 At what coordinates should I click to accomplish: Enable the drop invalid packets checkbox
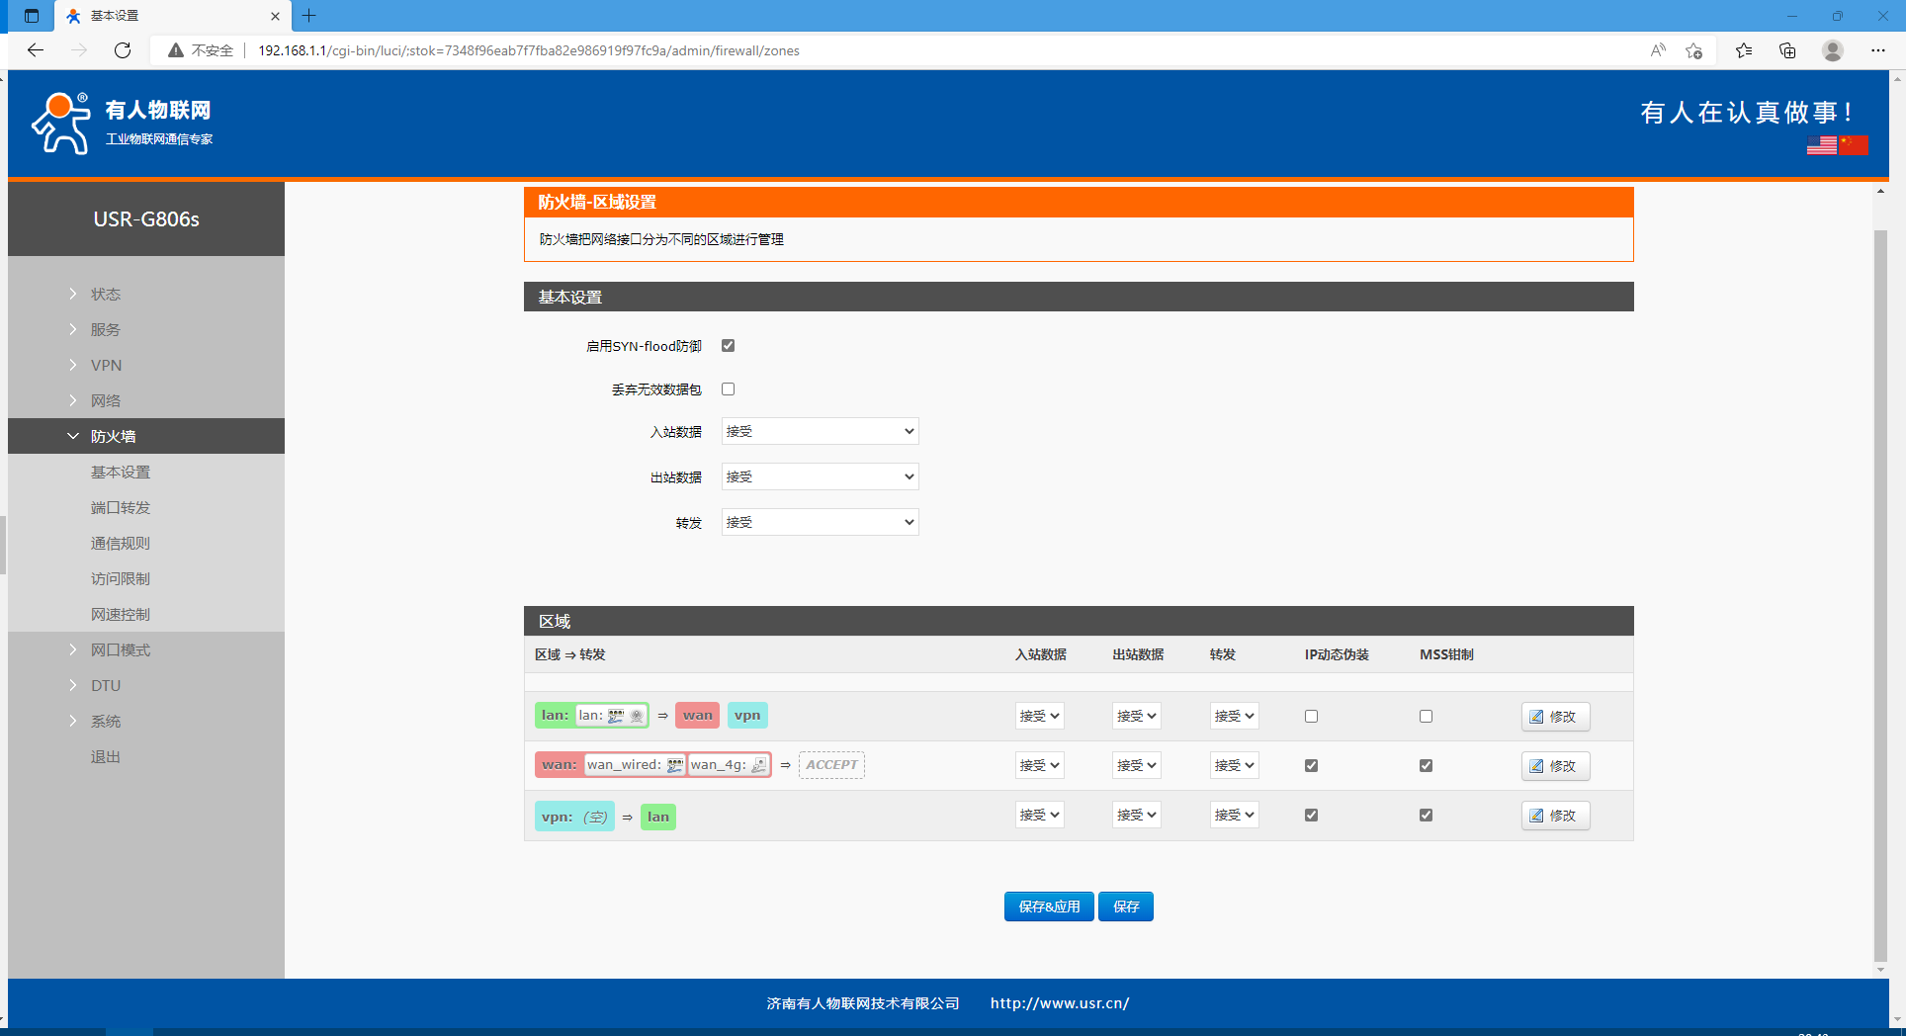(729, 389)
